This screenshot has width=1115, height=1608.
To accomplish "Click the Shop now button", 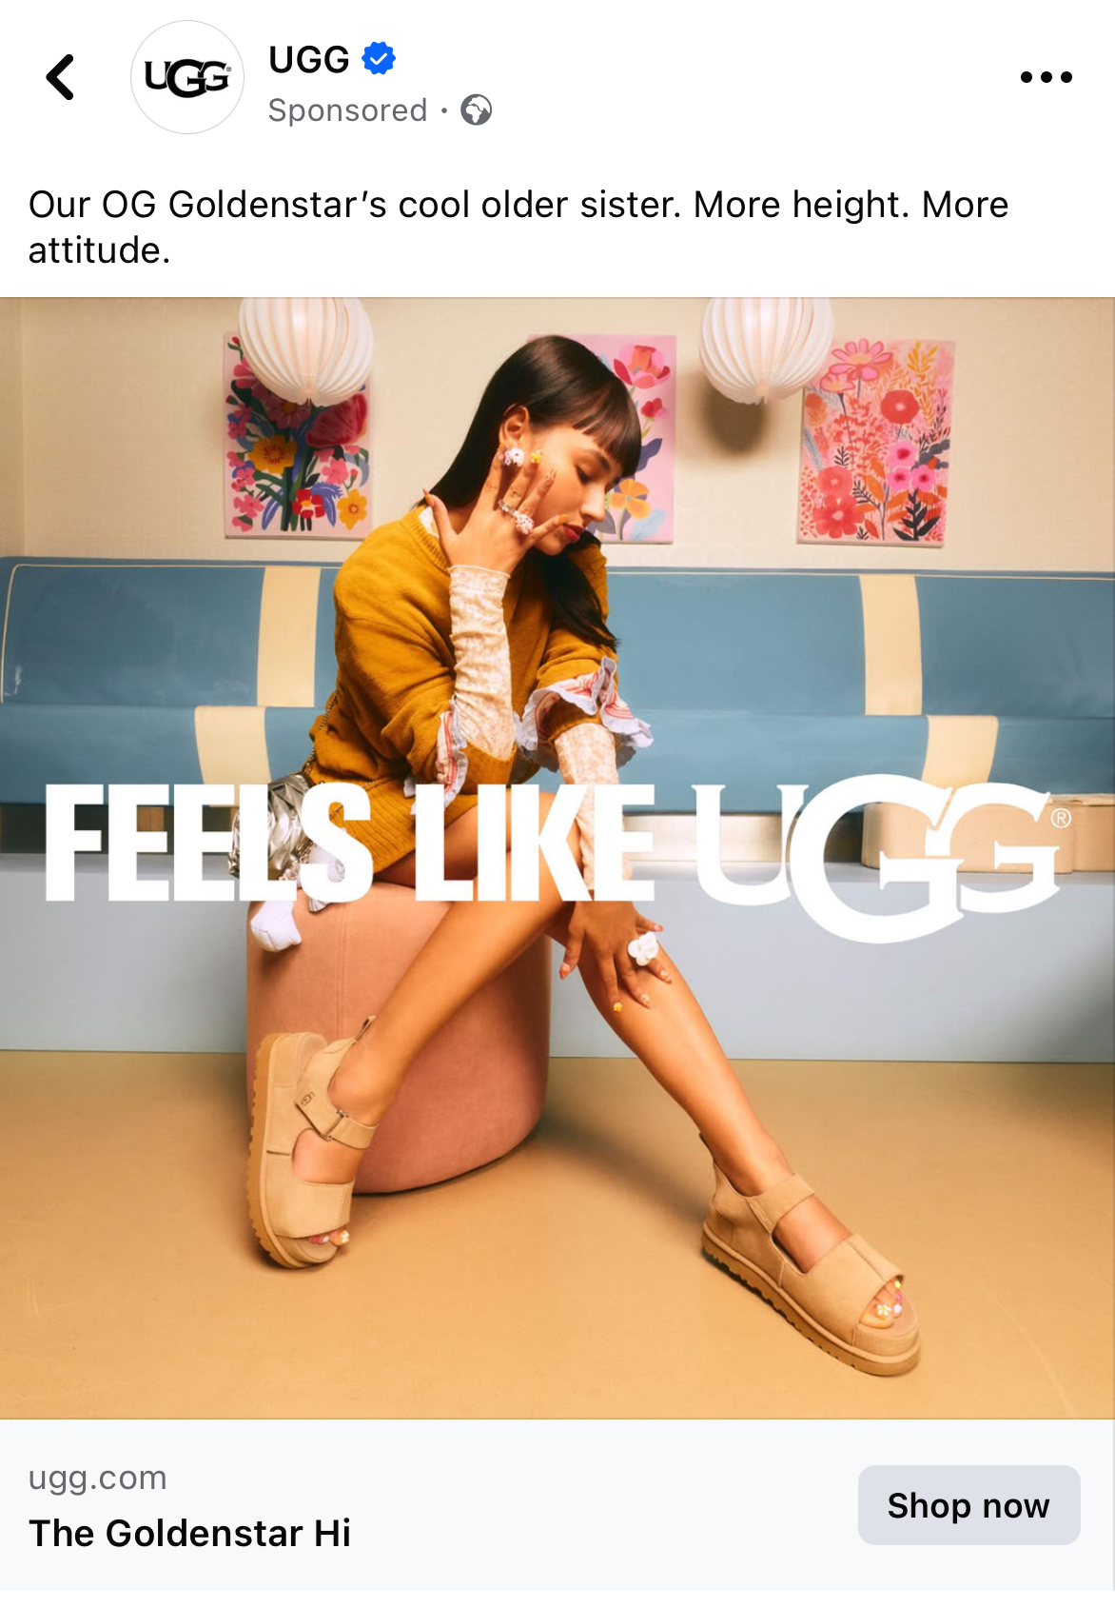I will tap(968, 1505).
